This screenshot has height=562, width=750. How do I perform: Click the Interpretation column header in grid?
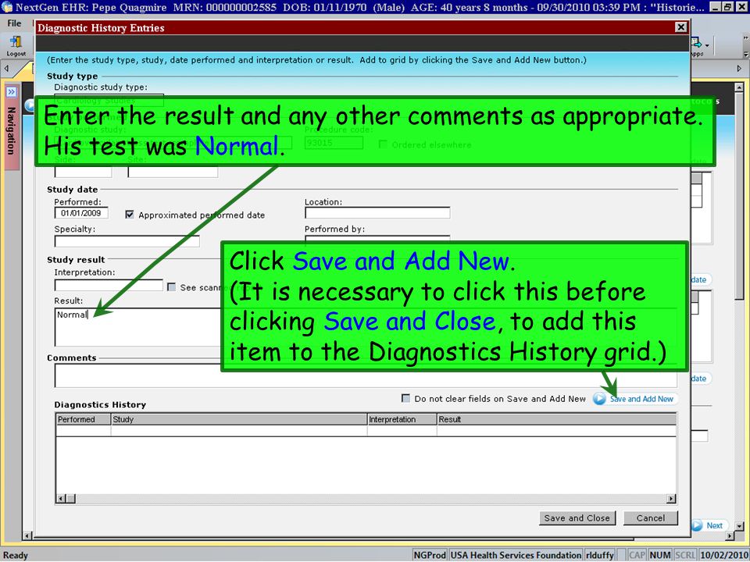(x=402, y=419)
